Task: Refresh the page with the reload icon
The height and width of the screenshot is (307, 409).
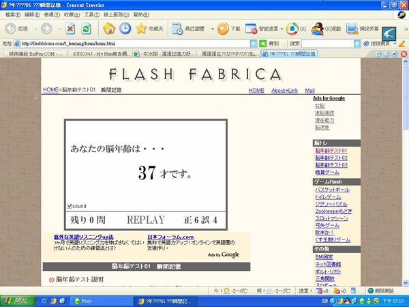Action: click(x=86, y=29)
